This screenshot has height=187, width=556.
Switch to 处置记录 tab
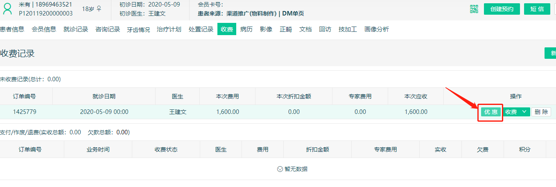tap(201, 29)
